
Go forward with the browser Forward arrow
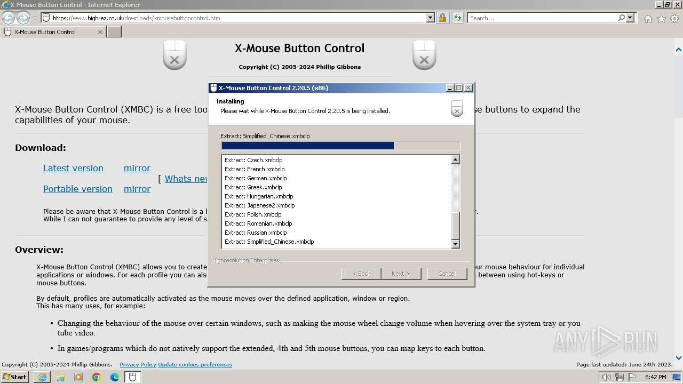[x=23, y=18]
